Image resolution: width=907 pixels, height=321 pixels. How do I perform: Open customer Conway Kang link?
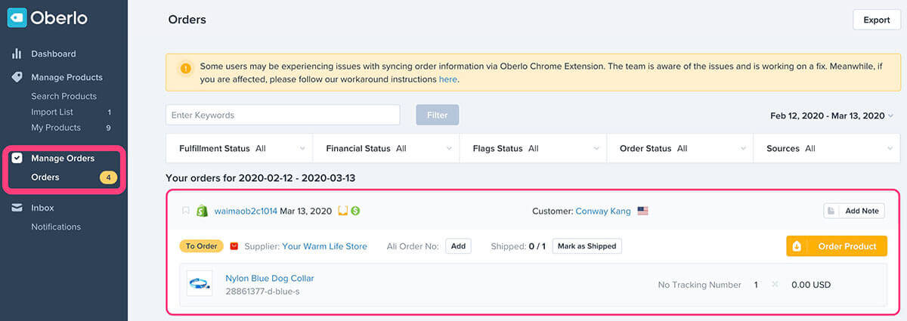tap(603, 211)
